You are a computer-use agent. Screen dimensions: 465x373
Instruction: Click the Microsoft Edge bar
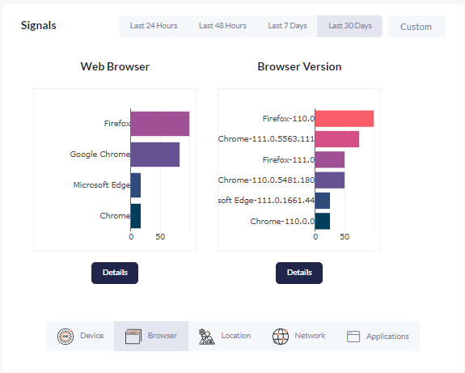[136, 185]
